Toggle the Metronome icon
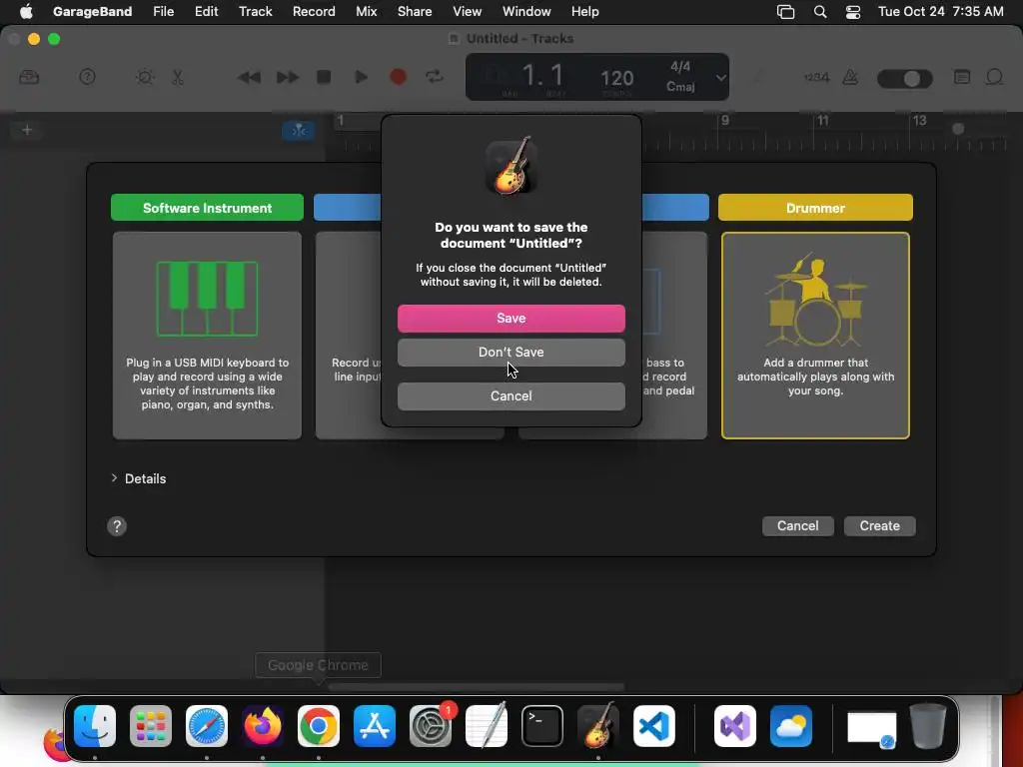The width and height of the screenshot is (1023, 767). pyautogui.click(x=850, y=78)
